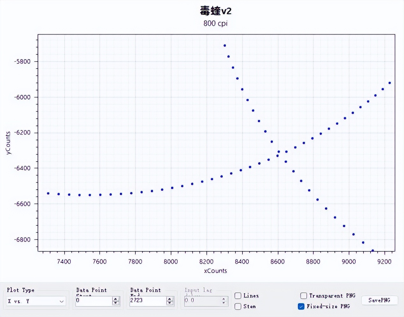Decrement Data Point Start with down arrow

tap(115, 303)
